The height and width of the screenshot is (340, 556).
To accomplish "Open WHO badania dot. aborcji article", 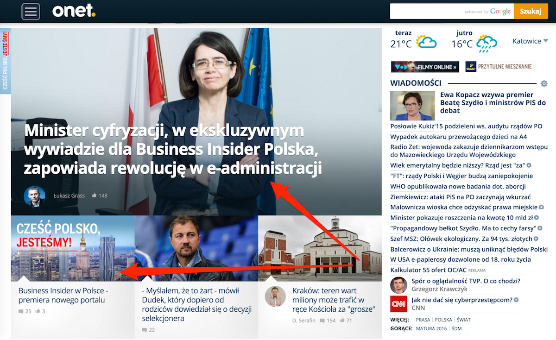I will point(458,186).
